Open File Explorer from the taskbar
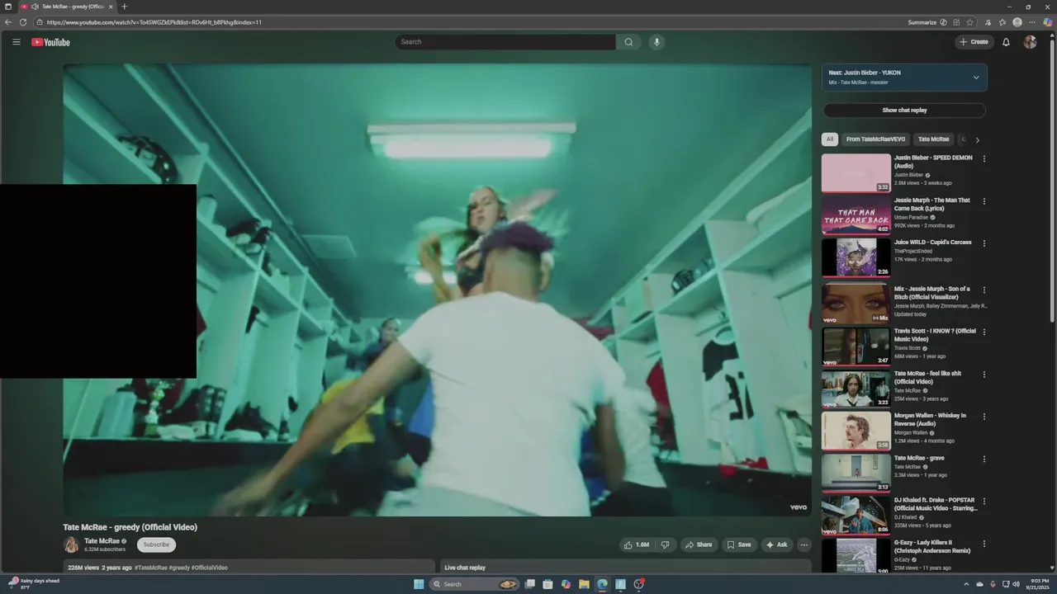The width and height of the screenshot is (1057, 594). tap(584, 584)
